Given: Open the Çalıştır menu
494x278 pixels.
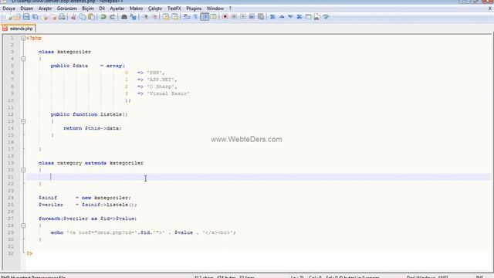Looking at the screenshot, I should [155, 8].
